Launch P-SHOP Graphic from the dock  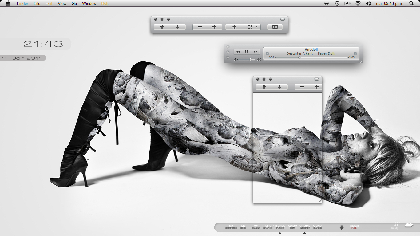[268, 227]
